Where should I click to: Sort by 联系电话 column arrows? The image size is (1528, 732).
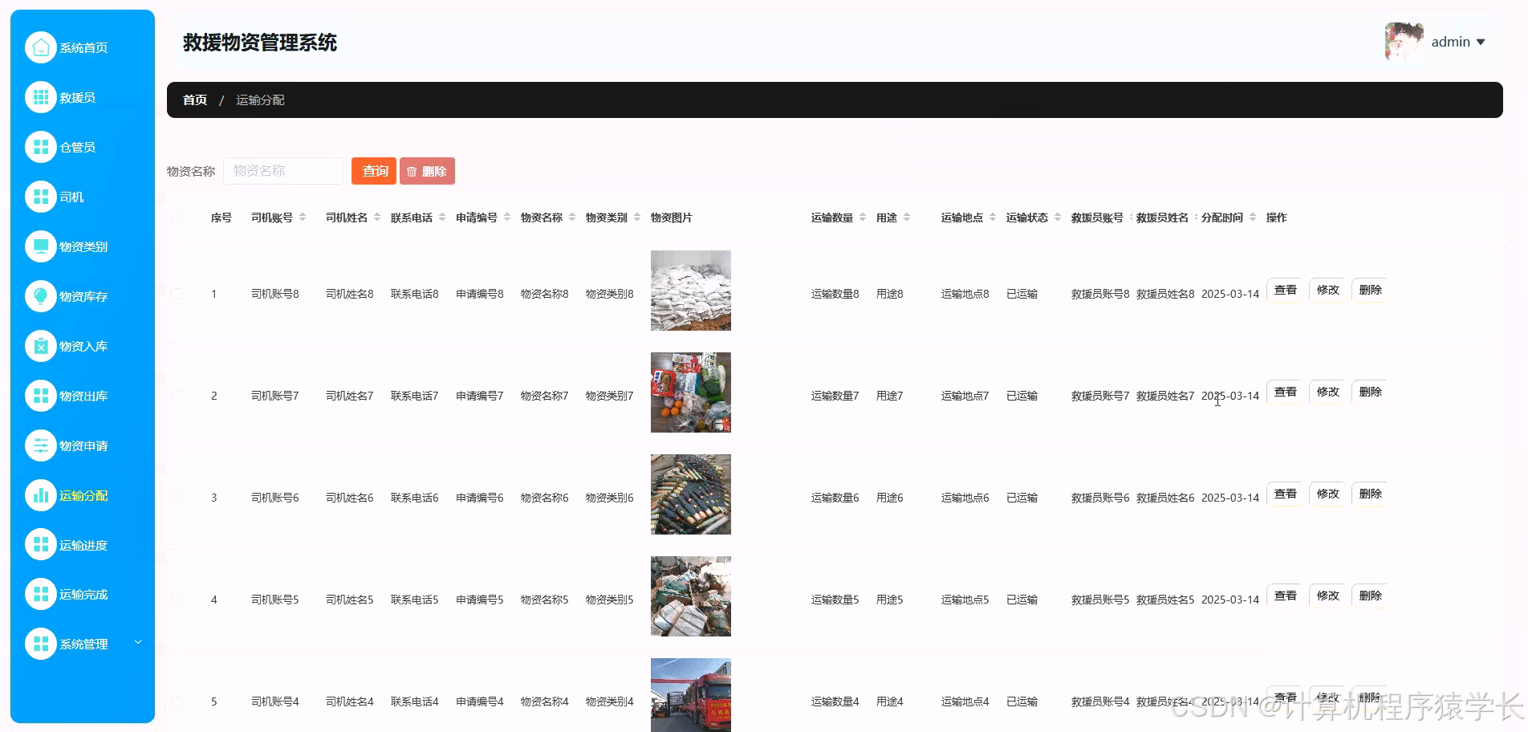(442, 218)
